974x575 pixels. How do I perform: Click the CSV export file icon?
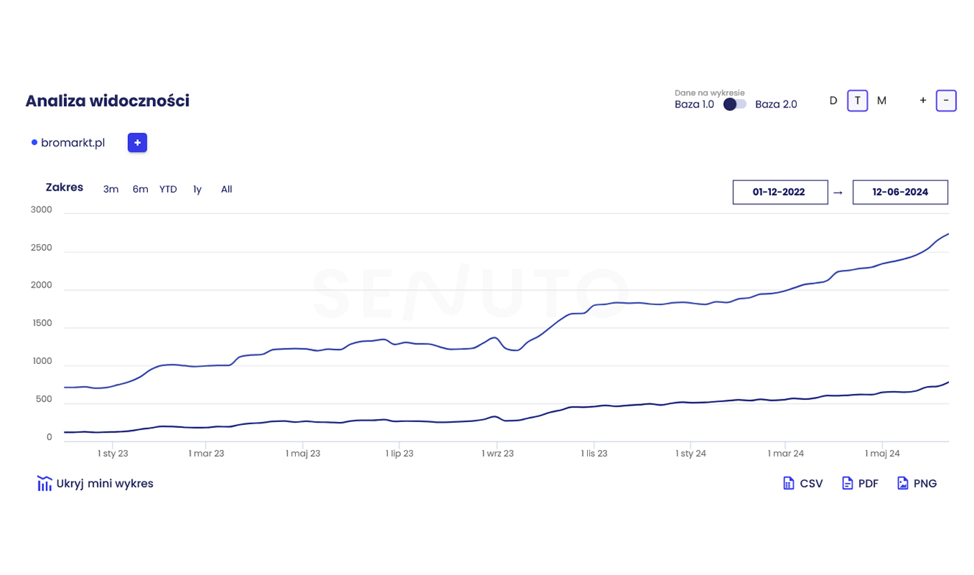point(788,483)
